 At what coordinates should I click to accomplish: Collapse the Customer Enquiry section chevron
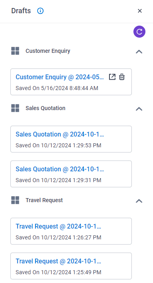[x=139, y=52]
